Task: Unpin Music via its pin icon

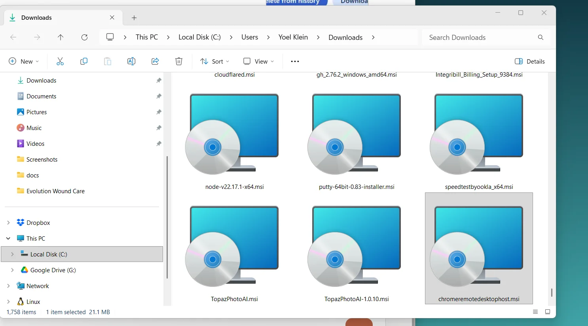Action: click(x=159, y=128)
